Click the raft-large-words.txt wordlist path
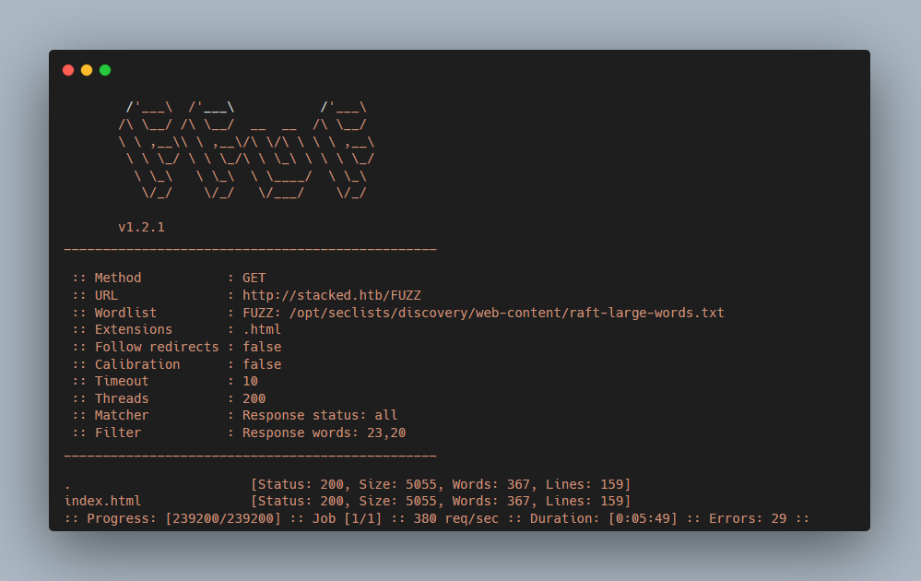921x581 pixels. click(x=506, y=313)
